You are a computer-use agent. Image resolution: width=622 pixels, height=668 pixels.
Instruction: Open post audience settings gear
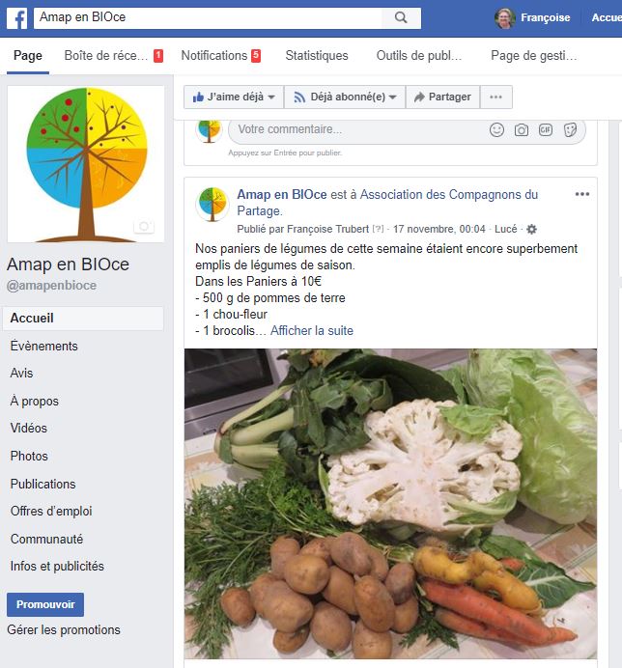click(531, 229)
